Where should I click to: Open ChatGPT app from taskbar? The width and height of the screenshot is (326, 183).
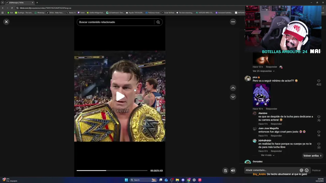tap(194, 180)
